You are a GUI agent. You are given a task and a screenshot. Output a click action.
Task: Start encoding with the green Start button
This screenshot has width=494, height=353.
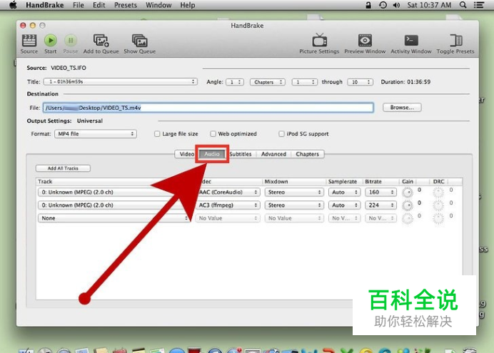[x=51, y=40]
